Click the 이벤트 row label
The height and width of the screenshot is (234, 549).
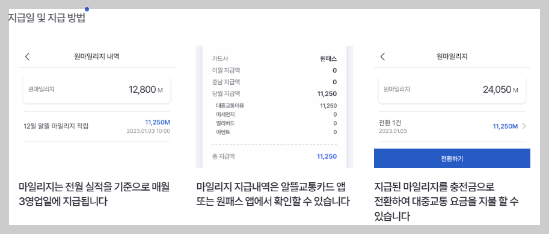tap(223, 132)
